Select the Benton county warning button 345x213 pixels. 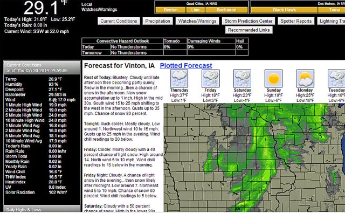170,10
